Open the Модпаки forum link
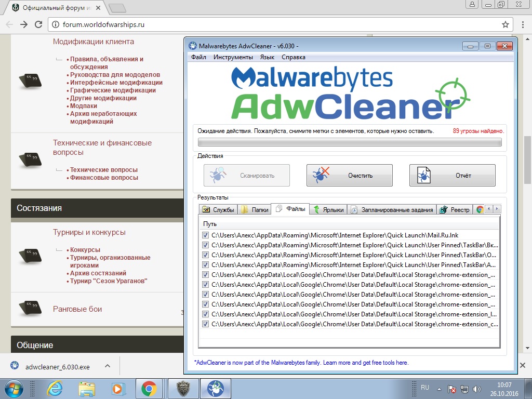The image size is (532, 399). tap(84, 106)
